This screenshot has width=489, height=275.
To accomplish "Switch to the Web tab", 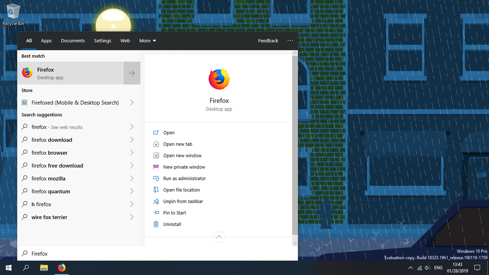I will [x=125, y=41].
